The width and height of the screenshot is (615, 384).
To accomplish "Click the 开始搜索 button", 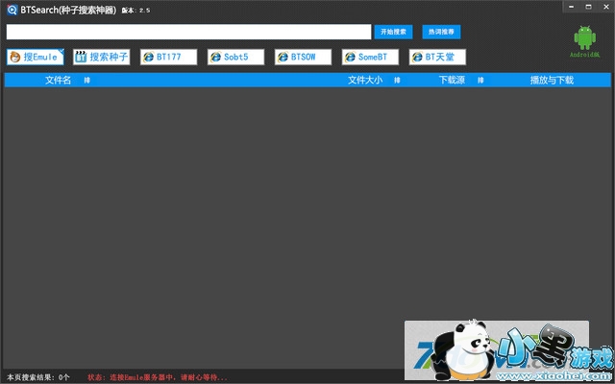I will pos(393,32).
